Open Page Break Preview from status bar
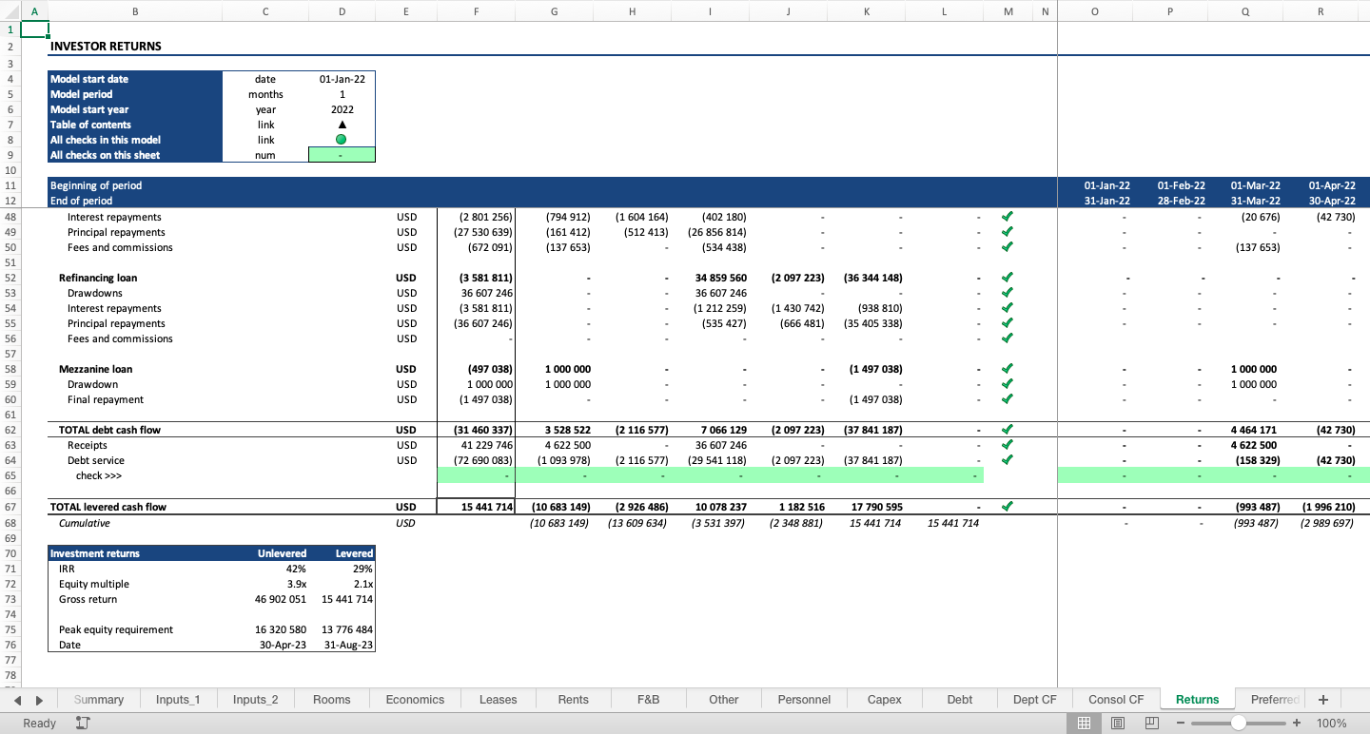This screenshot has width=1370, height=734. tap(1151, 723)
